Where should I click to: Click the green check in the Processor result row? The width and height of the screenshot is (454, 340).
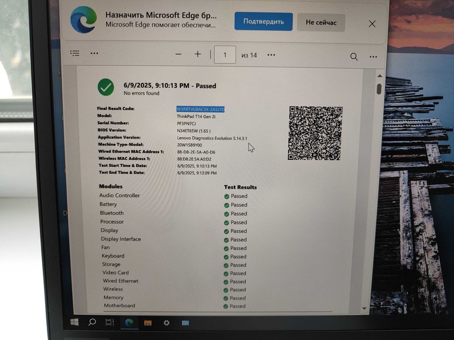(x=226, y=223)
